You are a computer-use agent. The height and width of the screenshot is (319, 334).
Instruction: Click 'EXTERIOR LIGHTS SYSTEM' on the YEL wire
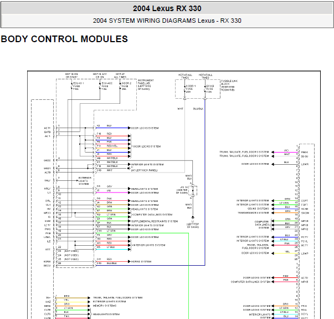(109, 302)
